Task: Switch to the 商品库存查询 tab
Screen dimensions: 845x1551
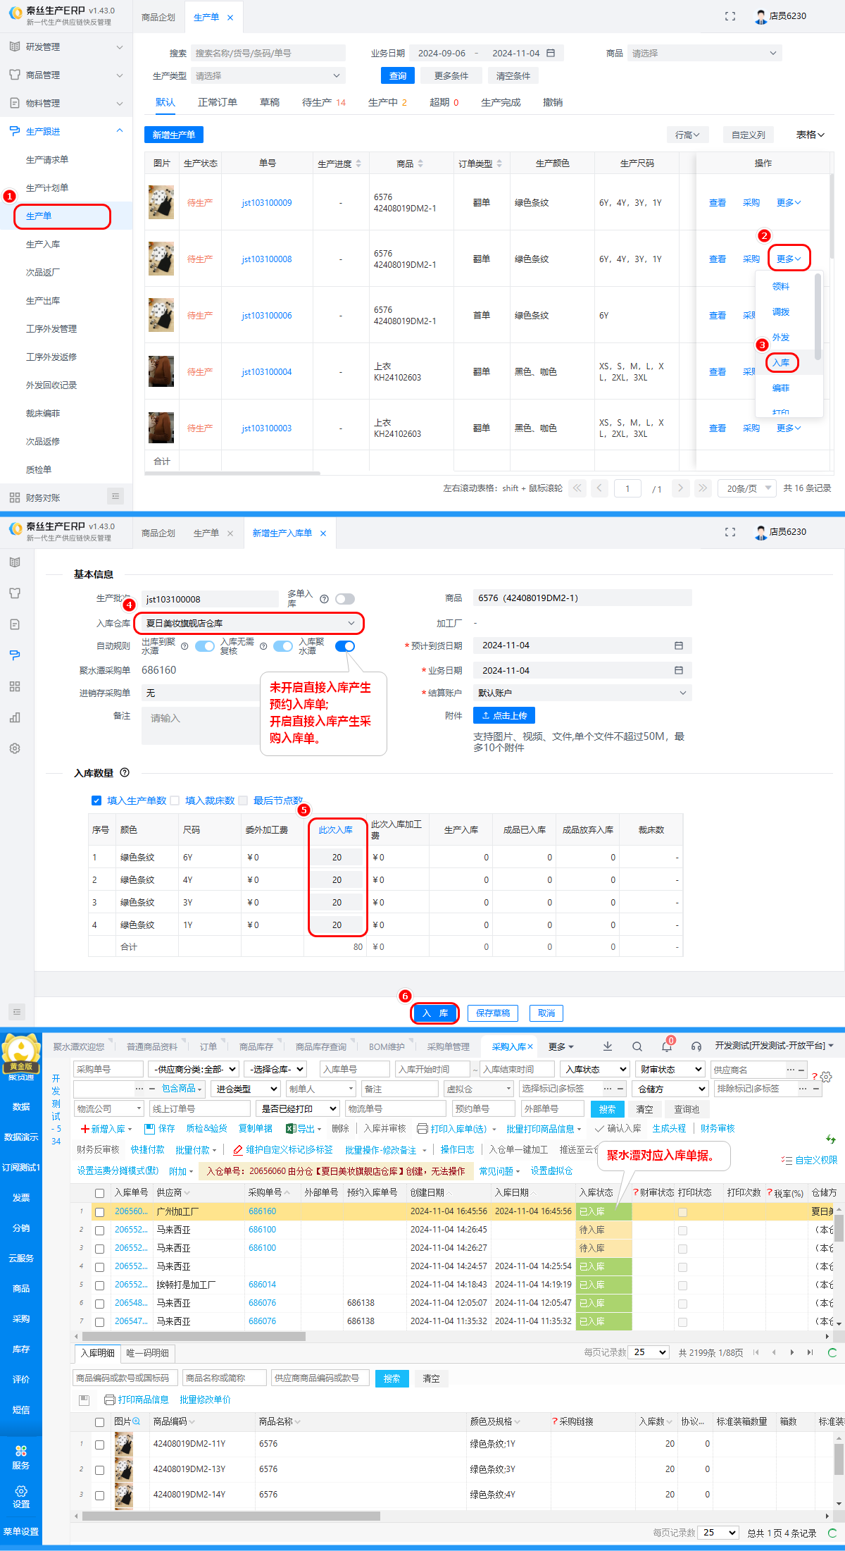Action: [321, 1046]
